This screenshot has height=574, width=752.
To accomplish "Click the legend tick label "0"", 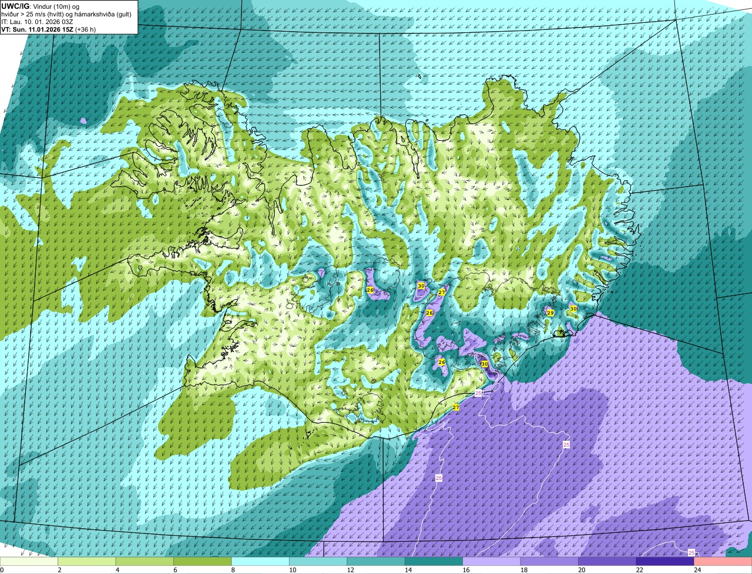I will (2, 570).
